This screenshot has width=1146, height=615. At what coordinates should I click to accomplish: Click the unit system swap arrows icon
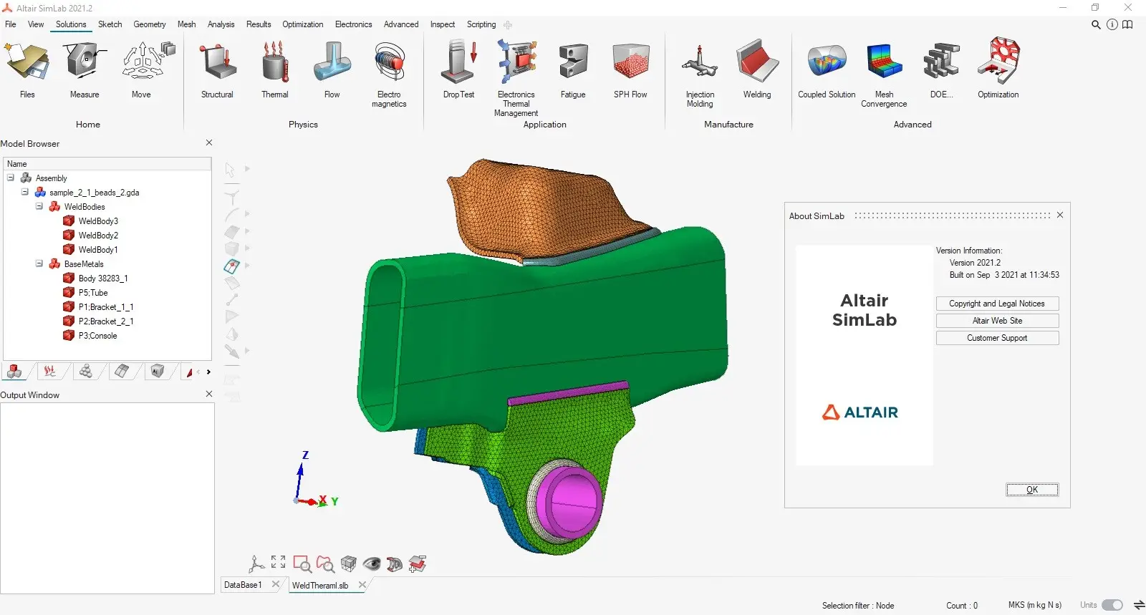[1139, 606]
